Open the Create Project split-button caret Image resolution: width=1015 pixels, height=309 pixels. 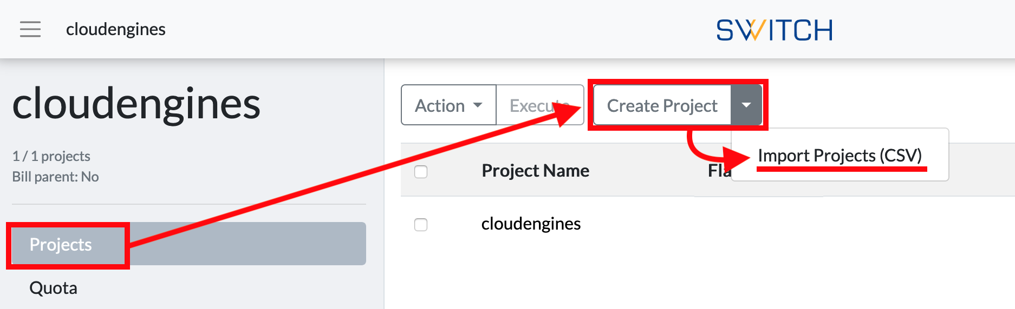746,105
